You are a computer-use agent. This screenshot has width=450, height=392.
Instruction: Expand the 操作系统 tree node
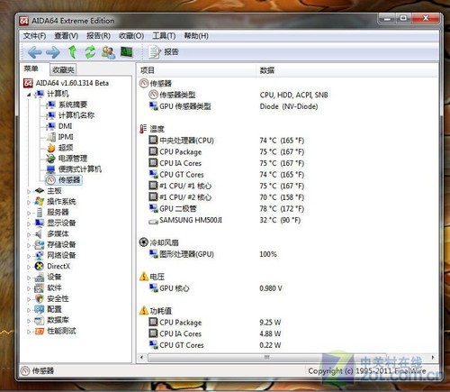pyautogui.click(x=29, y=202)
